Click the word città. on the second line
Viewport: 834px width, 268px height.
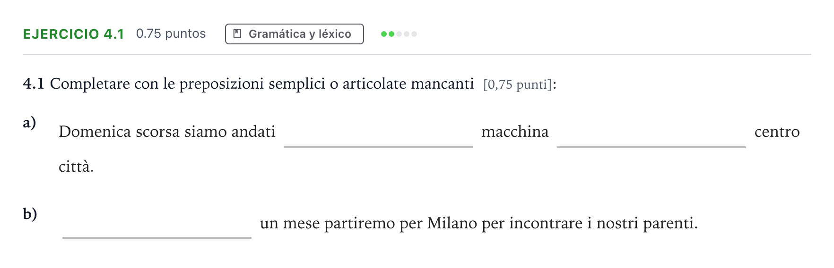[76, 167]
